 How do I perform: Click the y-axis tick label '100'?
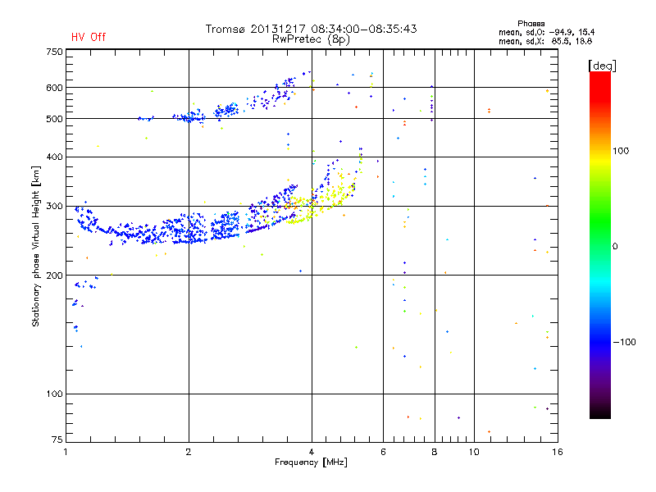point(54,394)
